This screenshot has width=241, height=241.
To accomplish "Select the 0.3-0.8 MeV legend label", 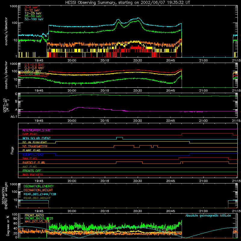I will point(34,68).
